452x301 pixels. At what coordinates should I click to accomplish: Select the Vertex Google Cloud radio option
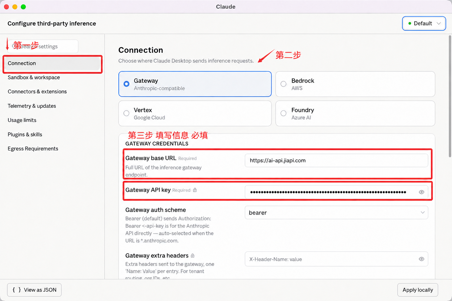point(126,113)
